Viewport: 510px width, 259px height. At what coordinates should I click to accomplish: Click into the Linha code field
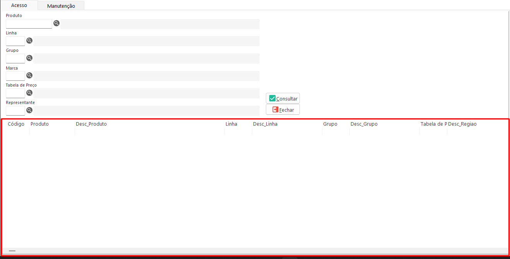click(x=15, y=41)
